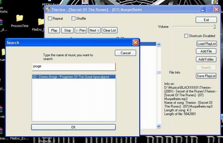Close the Search dialog with X
The width and height of the screenshot is (223, 143).
[135, 42]
